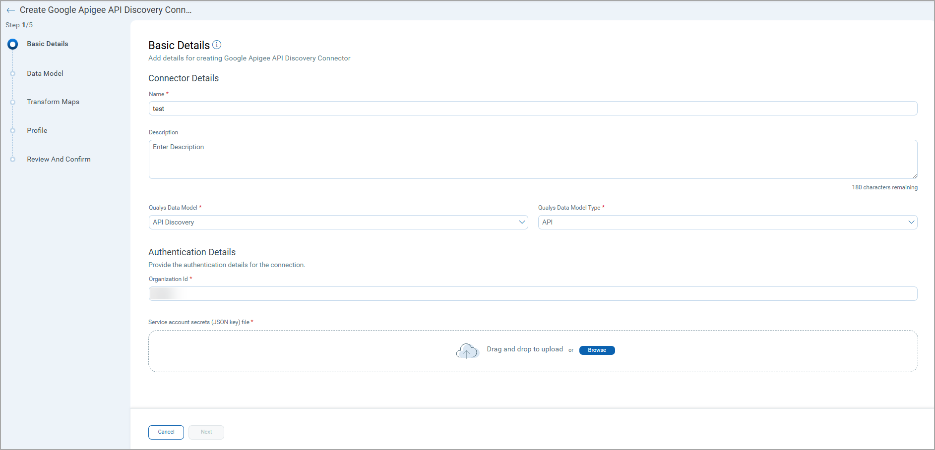Click the Data Model step dot
The width and height of the screenshot is (935, 450).
pyautogui.click(x=13, y=74)
